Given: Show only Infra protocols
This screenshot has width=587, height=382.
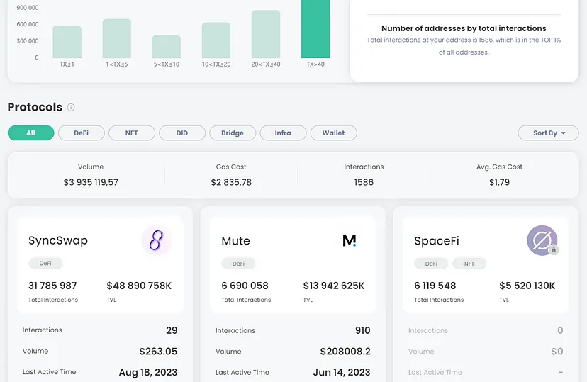Looking at the screenshot, I should 283,133.
